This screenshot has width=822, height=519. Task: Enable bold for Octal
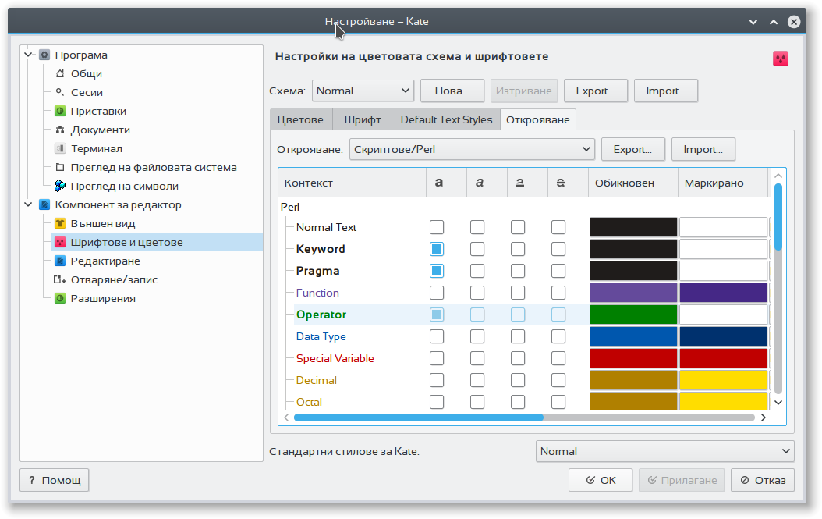coord(437,402)
